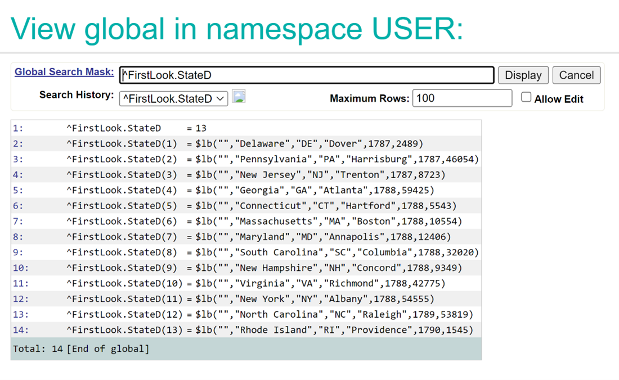Select the ^FirstLook.StateD = 13 row
The width and height of the screenshot is (619, 380).
click(246, 128)
